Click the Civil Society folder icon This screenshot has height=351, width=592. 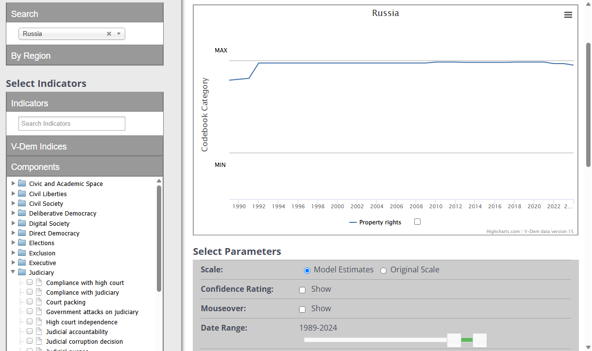point(22,203)
